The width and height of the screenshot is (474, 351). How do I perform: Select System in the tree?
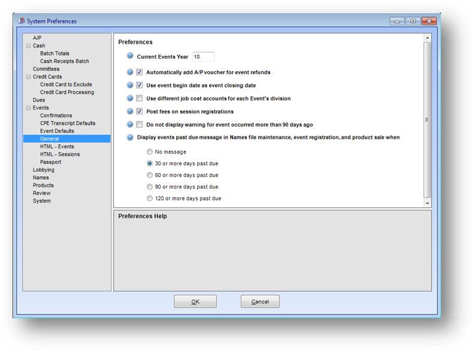(x=42, y=201)
